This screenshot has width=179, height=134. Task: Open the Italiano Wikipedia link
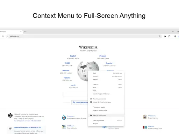tap(67, 78)
